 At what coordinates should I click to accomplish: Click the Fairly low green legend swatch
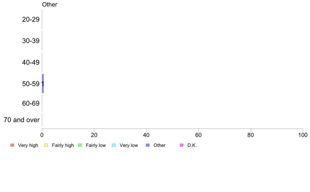(80, 145)
